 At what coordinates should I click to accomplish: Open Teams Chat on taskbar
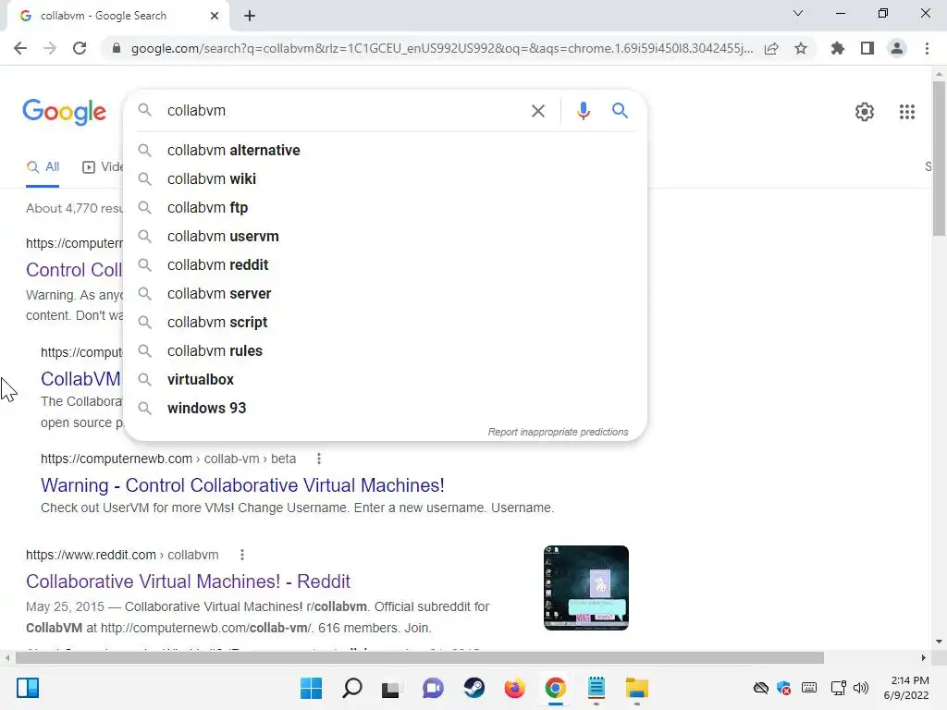pos(433,688)
